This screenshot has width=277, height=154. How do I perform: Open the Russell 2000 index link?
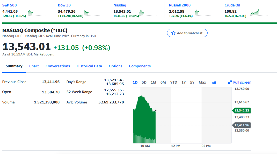click(180, 5)
